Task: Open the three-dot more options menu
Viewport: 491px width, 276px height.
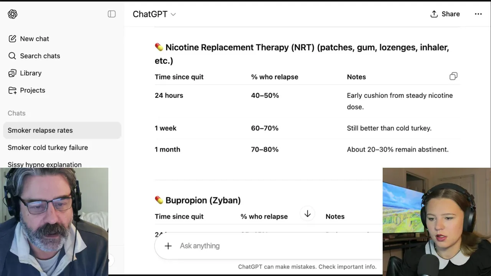Action: coord(478,14)
